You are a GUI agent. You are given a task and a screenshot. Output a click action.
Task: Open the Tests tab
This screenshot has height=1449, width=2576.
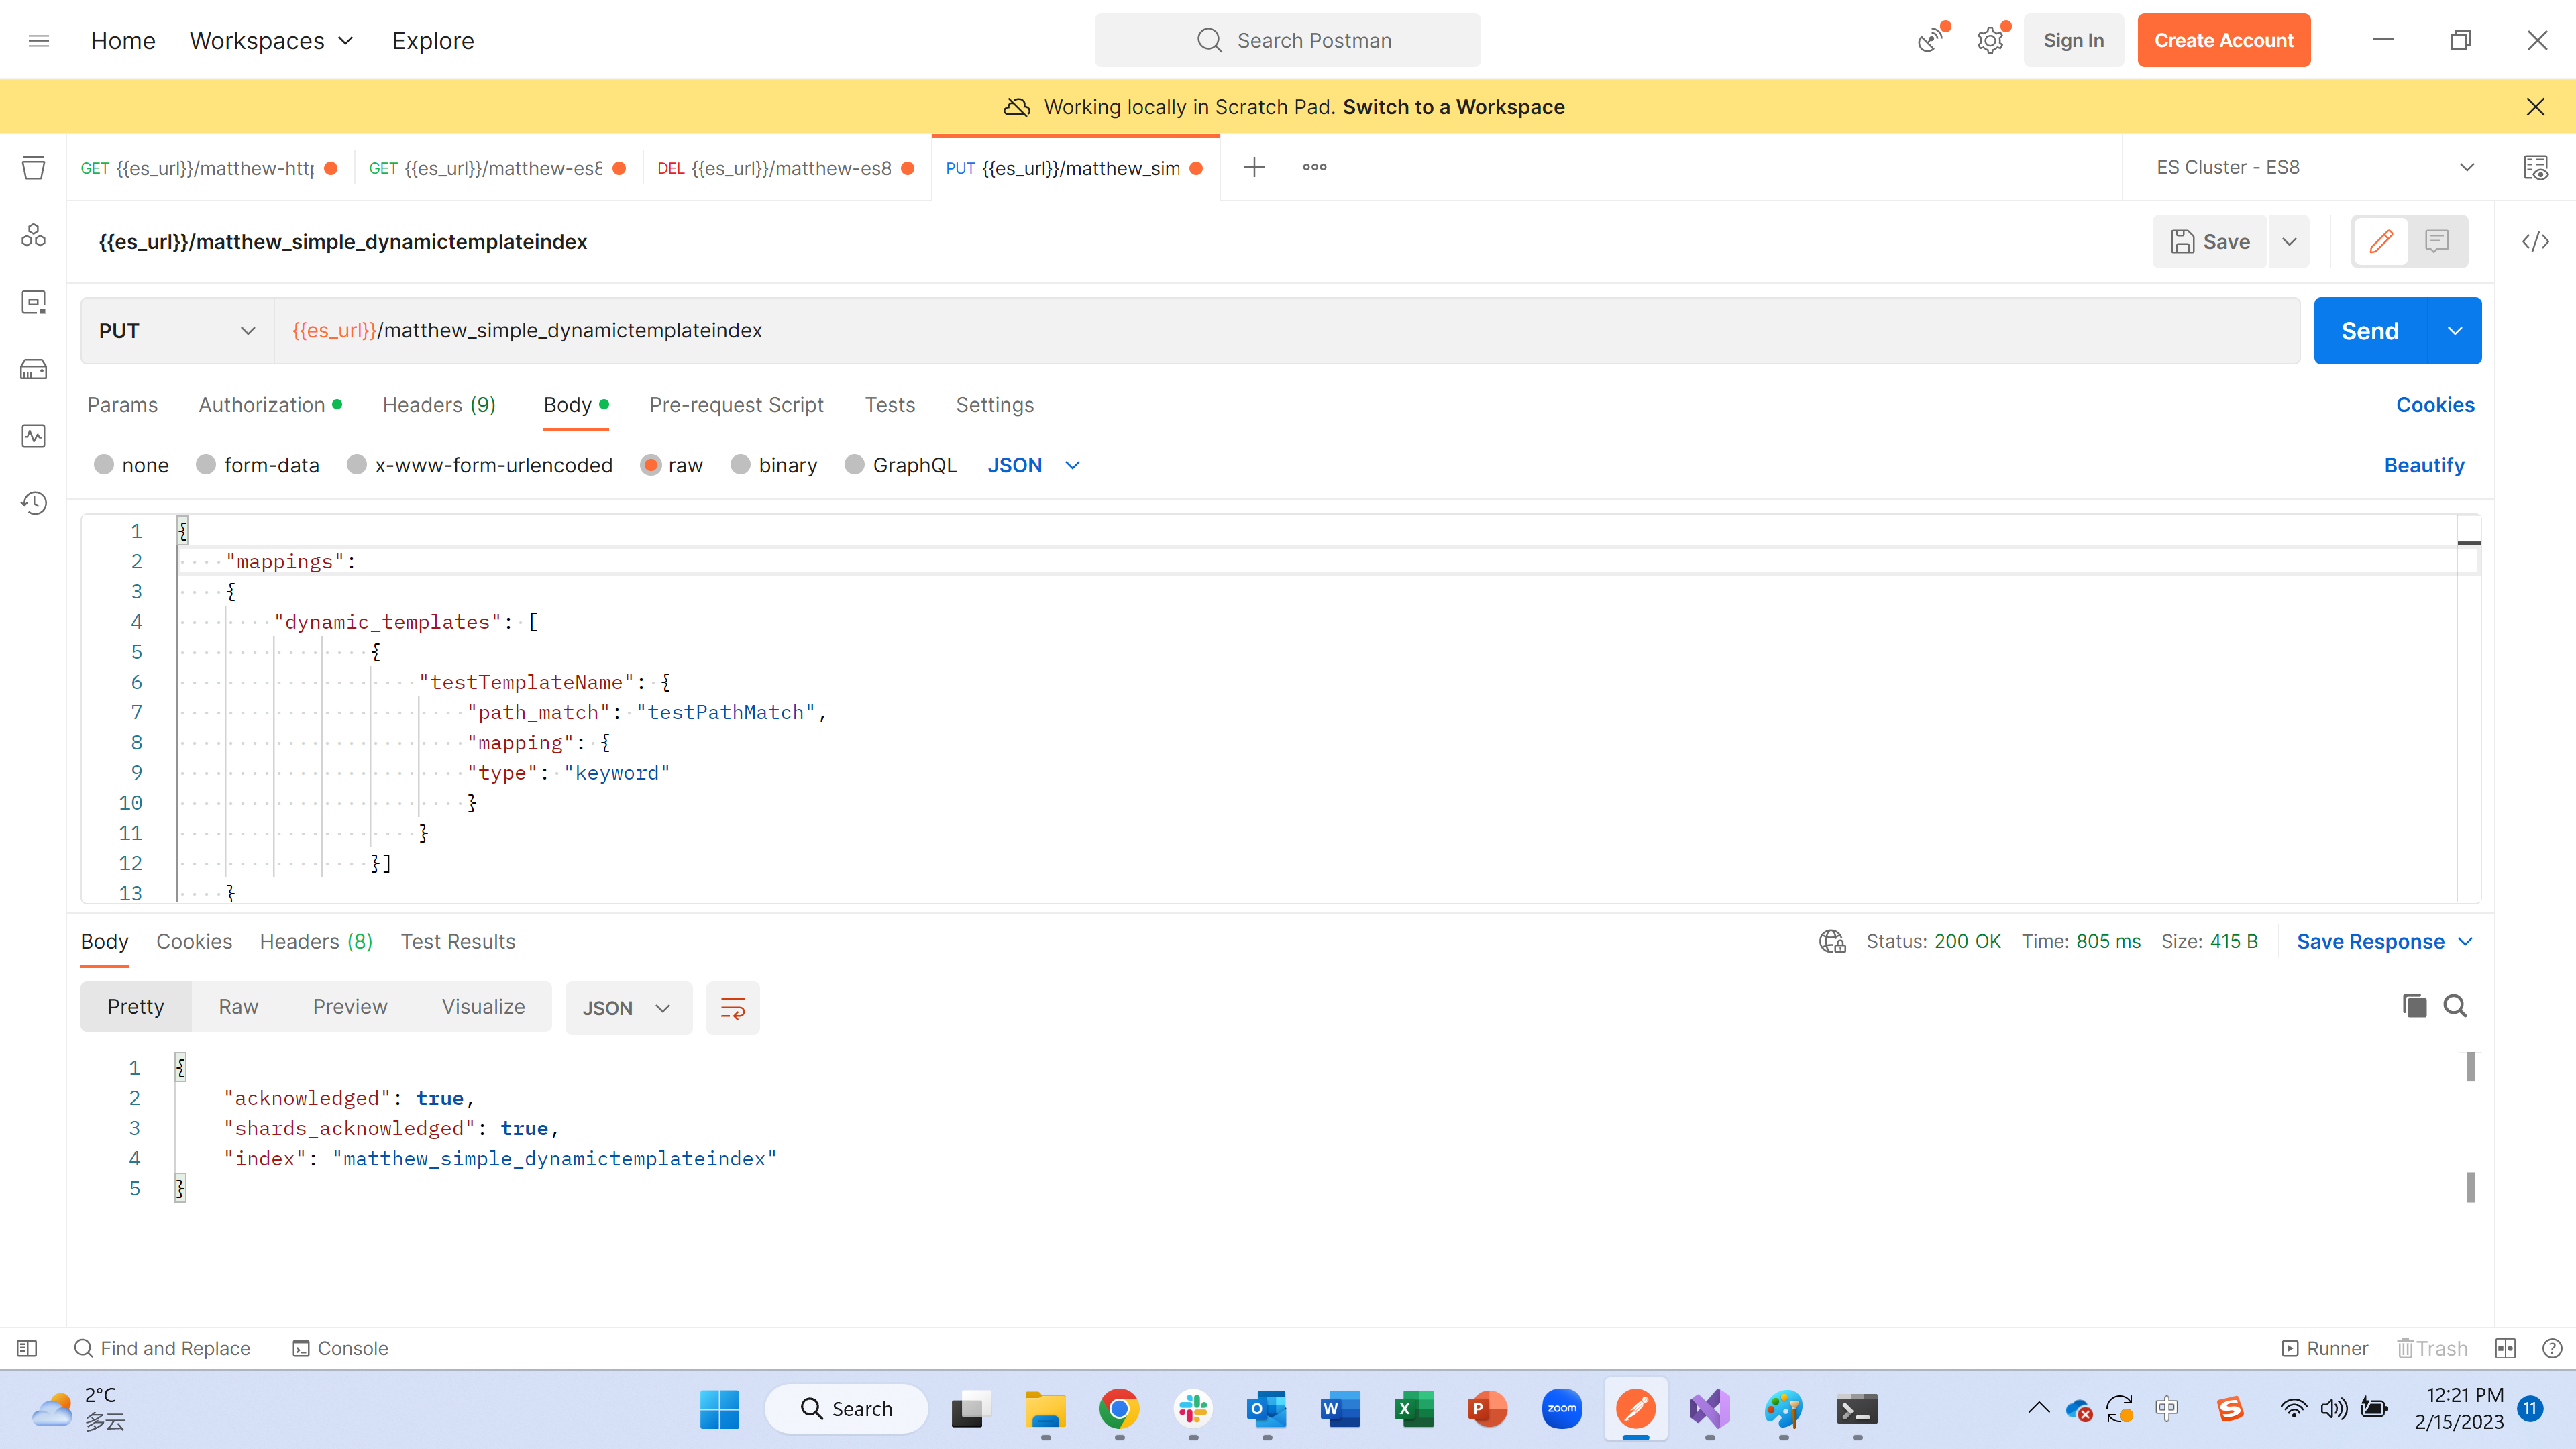click(890, 405)
